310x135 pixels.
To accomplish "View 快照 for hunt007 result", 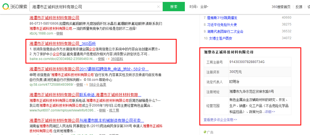I will [x=102, y=110].
